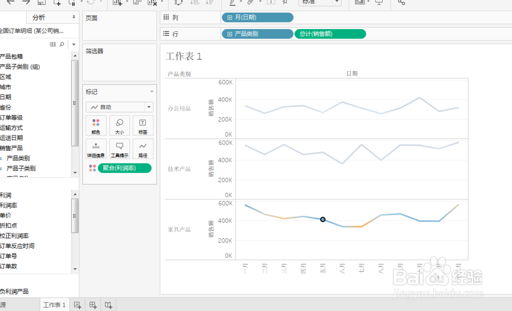512x311 pixels.
Task: Select the 校正利润率 measure field
Action: tap(14, 236)
